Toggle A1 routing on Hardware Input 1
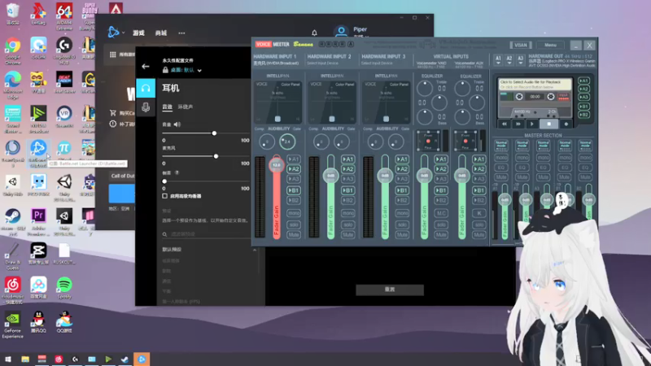This screenshot has width=651, height=366. pyautogui.click(x=294, y=159)
